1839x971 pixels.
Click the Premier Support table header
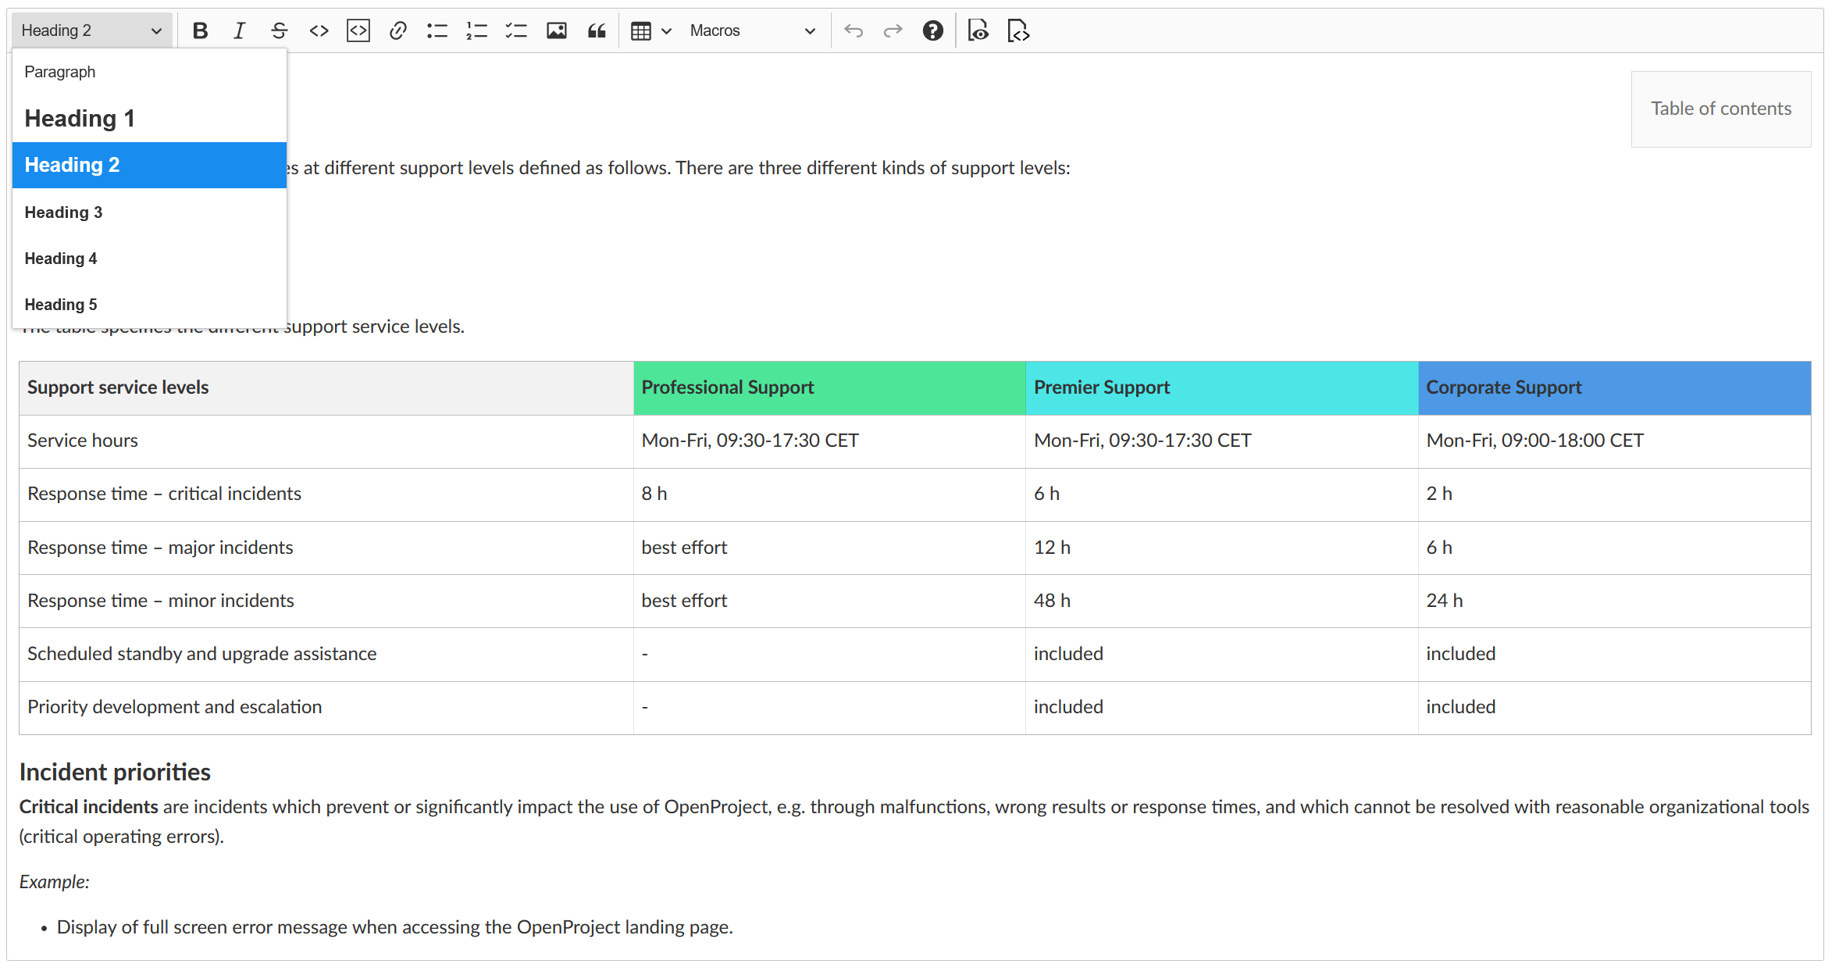(x=1103, y=387)
